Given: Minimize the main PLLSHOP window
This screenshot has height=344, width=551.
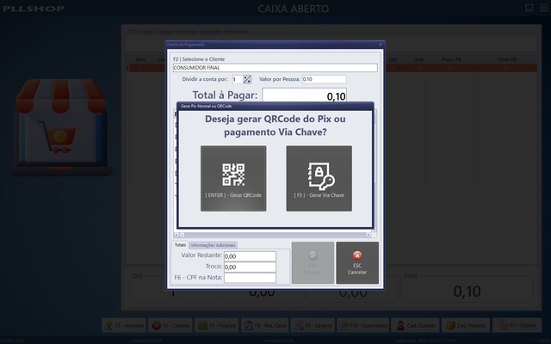Looking at the screenshot, I should pyautogui.click(x=529, y=8).
